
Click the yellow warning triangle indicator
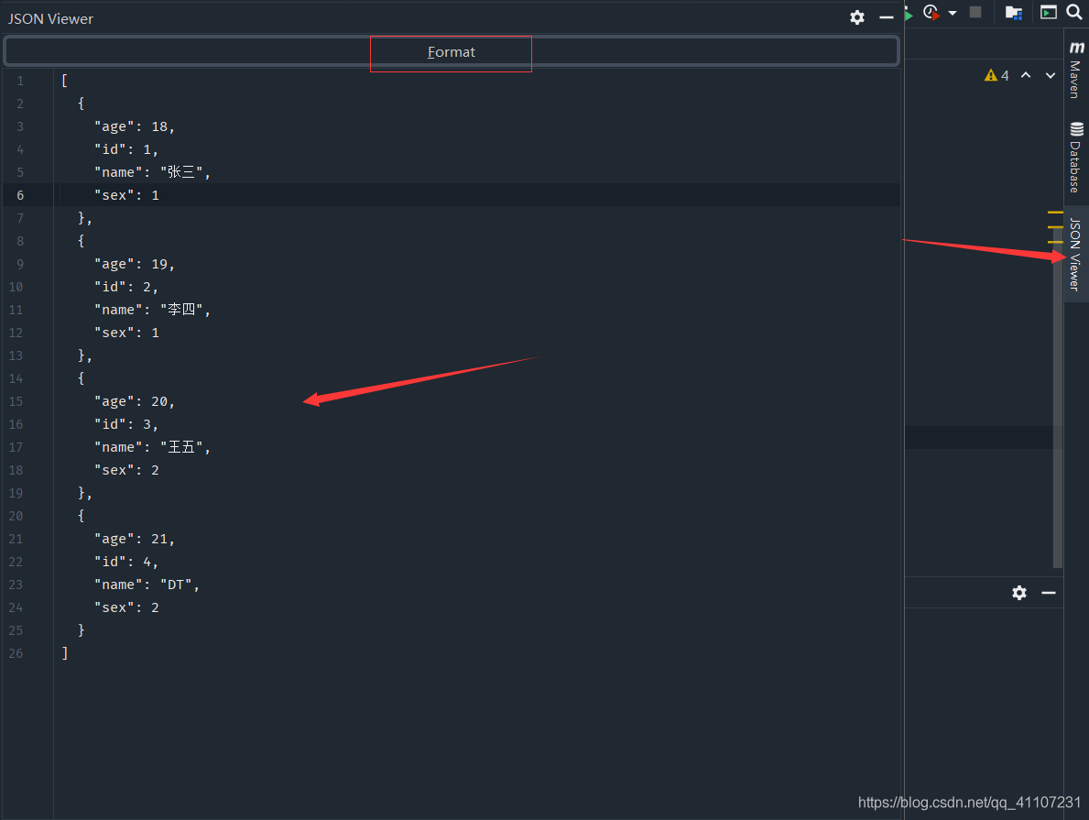tap(991, 75)
